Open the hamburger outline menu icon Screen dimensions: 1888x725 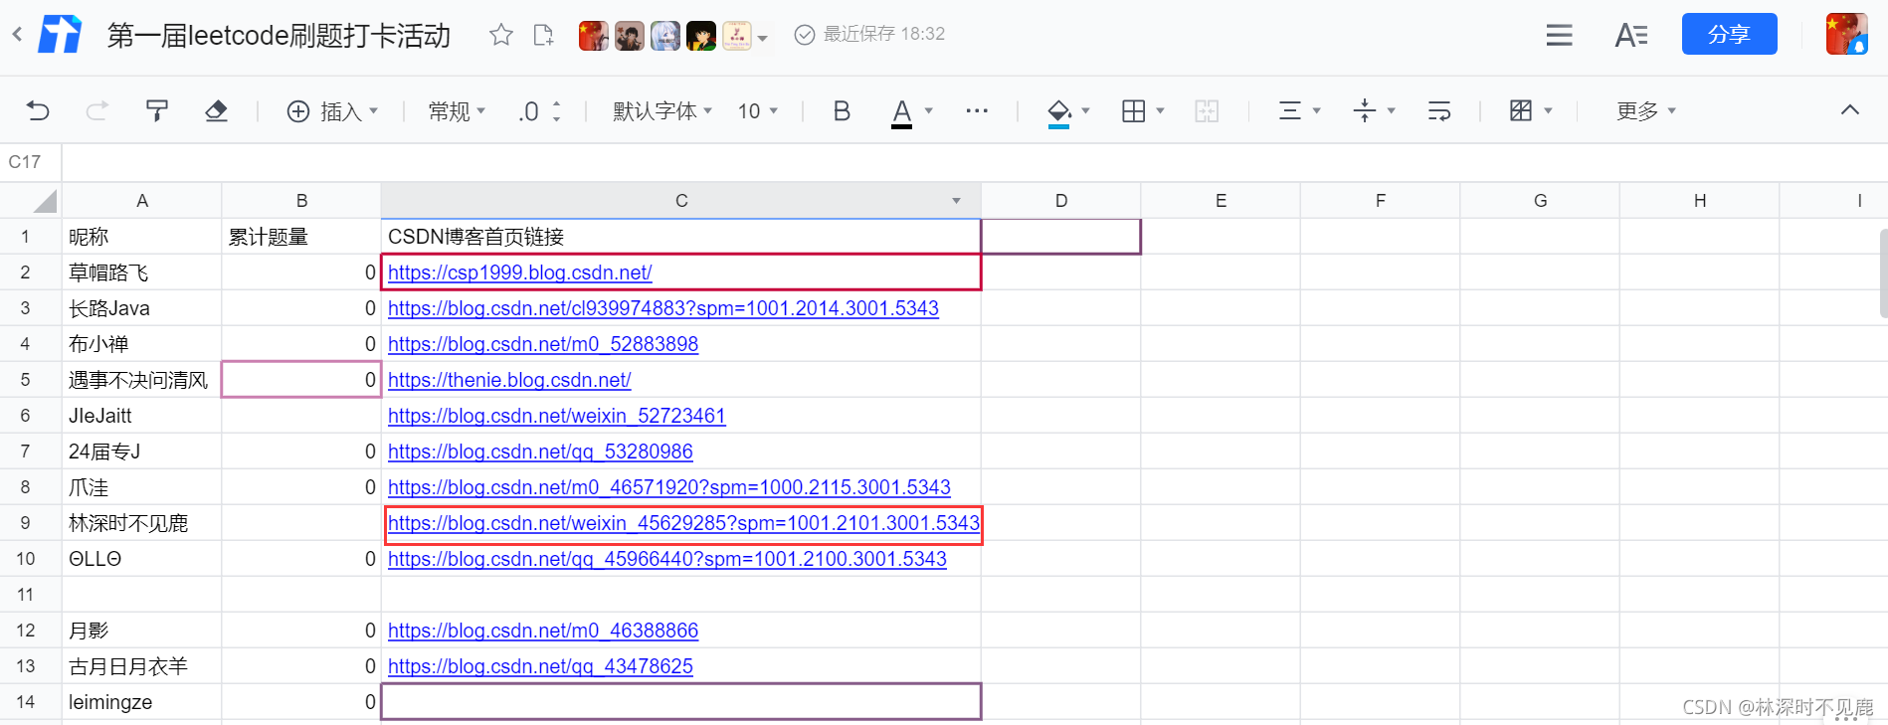click(x=1560, y=36)
